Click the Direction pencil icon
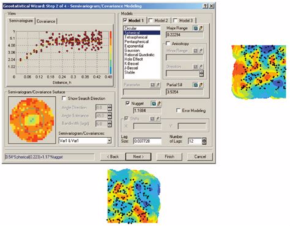The height and width of the screenshot is (226, 290). [x=201, y=66]
